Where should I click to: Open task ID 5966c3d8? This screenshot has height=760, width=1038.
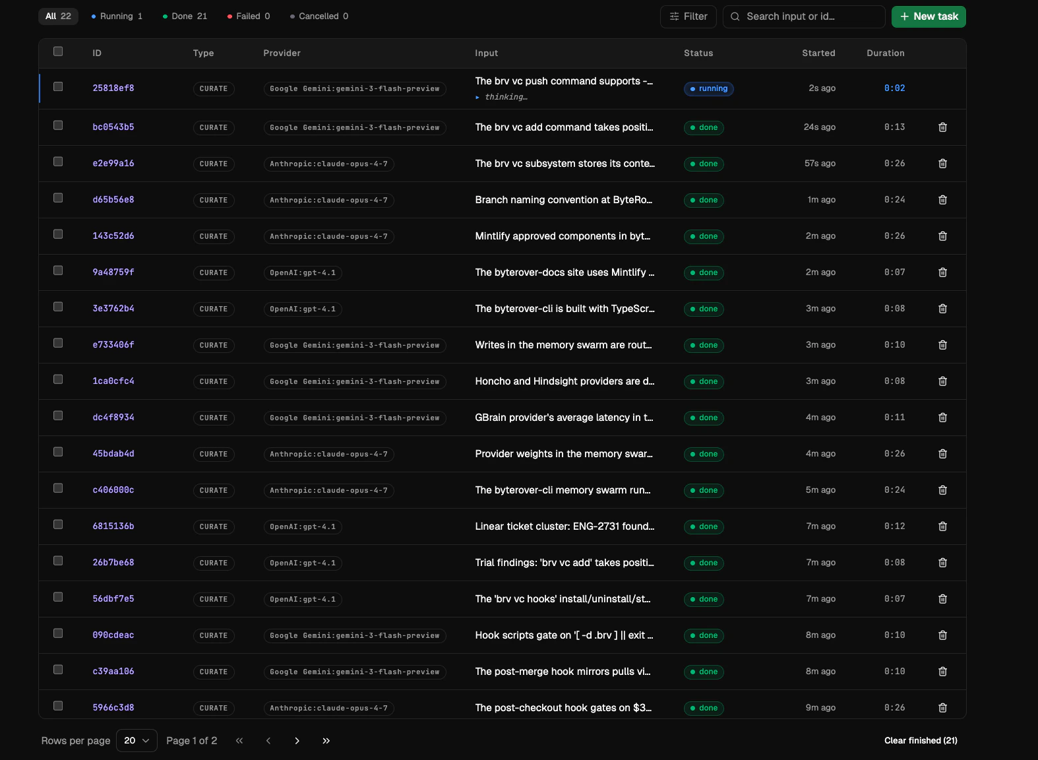(x=113, y=708)
